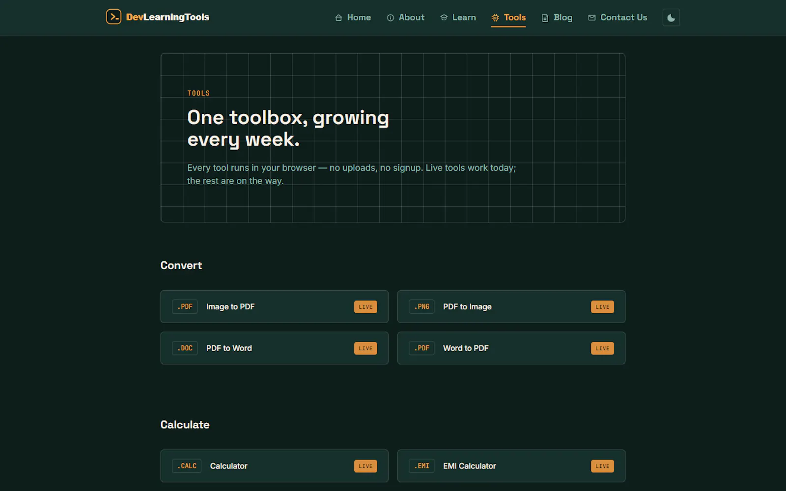This screenshot has width=786, height=491.
Task: Click the DevLearningTools terminal logo icon
Action: click(113, 17)
